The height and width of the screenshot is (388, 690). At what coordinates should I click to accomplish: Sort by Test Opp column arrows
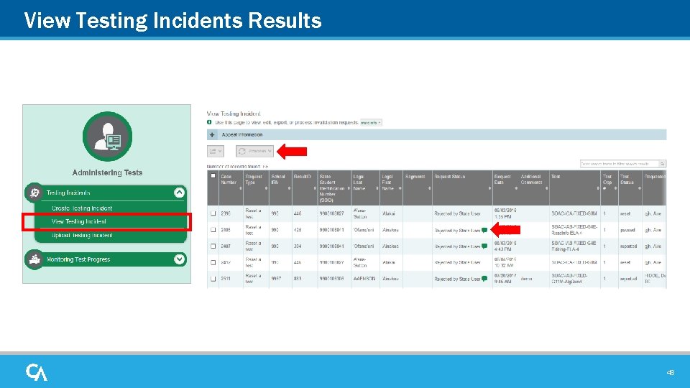click(x=616, y=188)
